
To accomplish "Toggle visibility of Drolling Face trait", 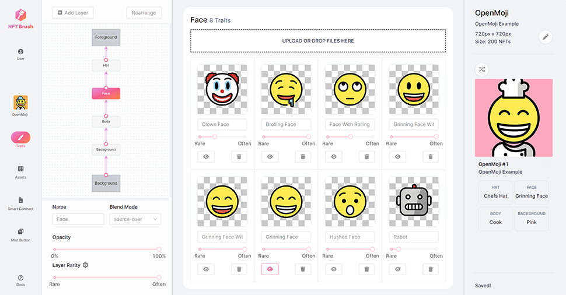I will coord(270,157).
